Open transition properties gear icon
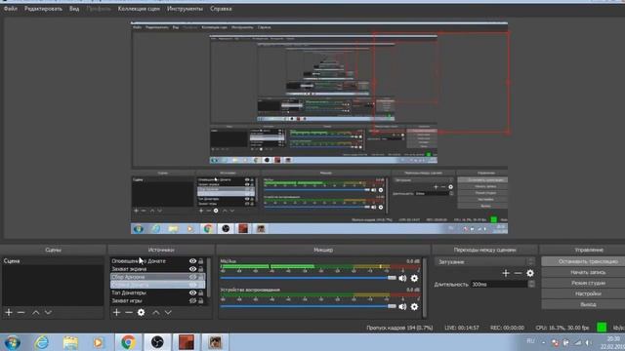This screenshot has width=625, height=351. click(x=530, y=273)
